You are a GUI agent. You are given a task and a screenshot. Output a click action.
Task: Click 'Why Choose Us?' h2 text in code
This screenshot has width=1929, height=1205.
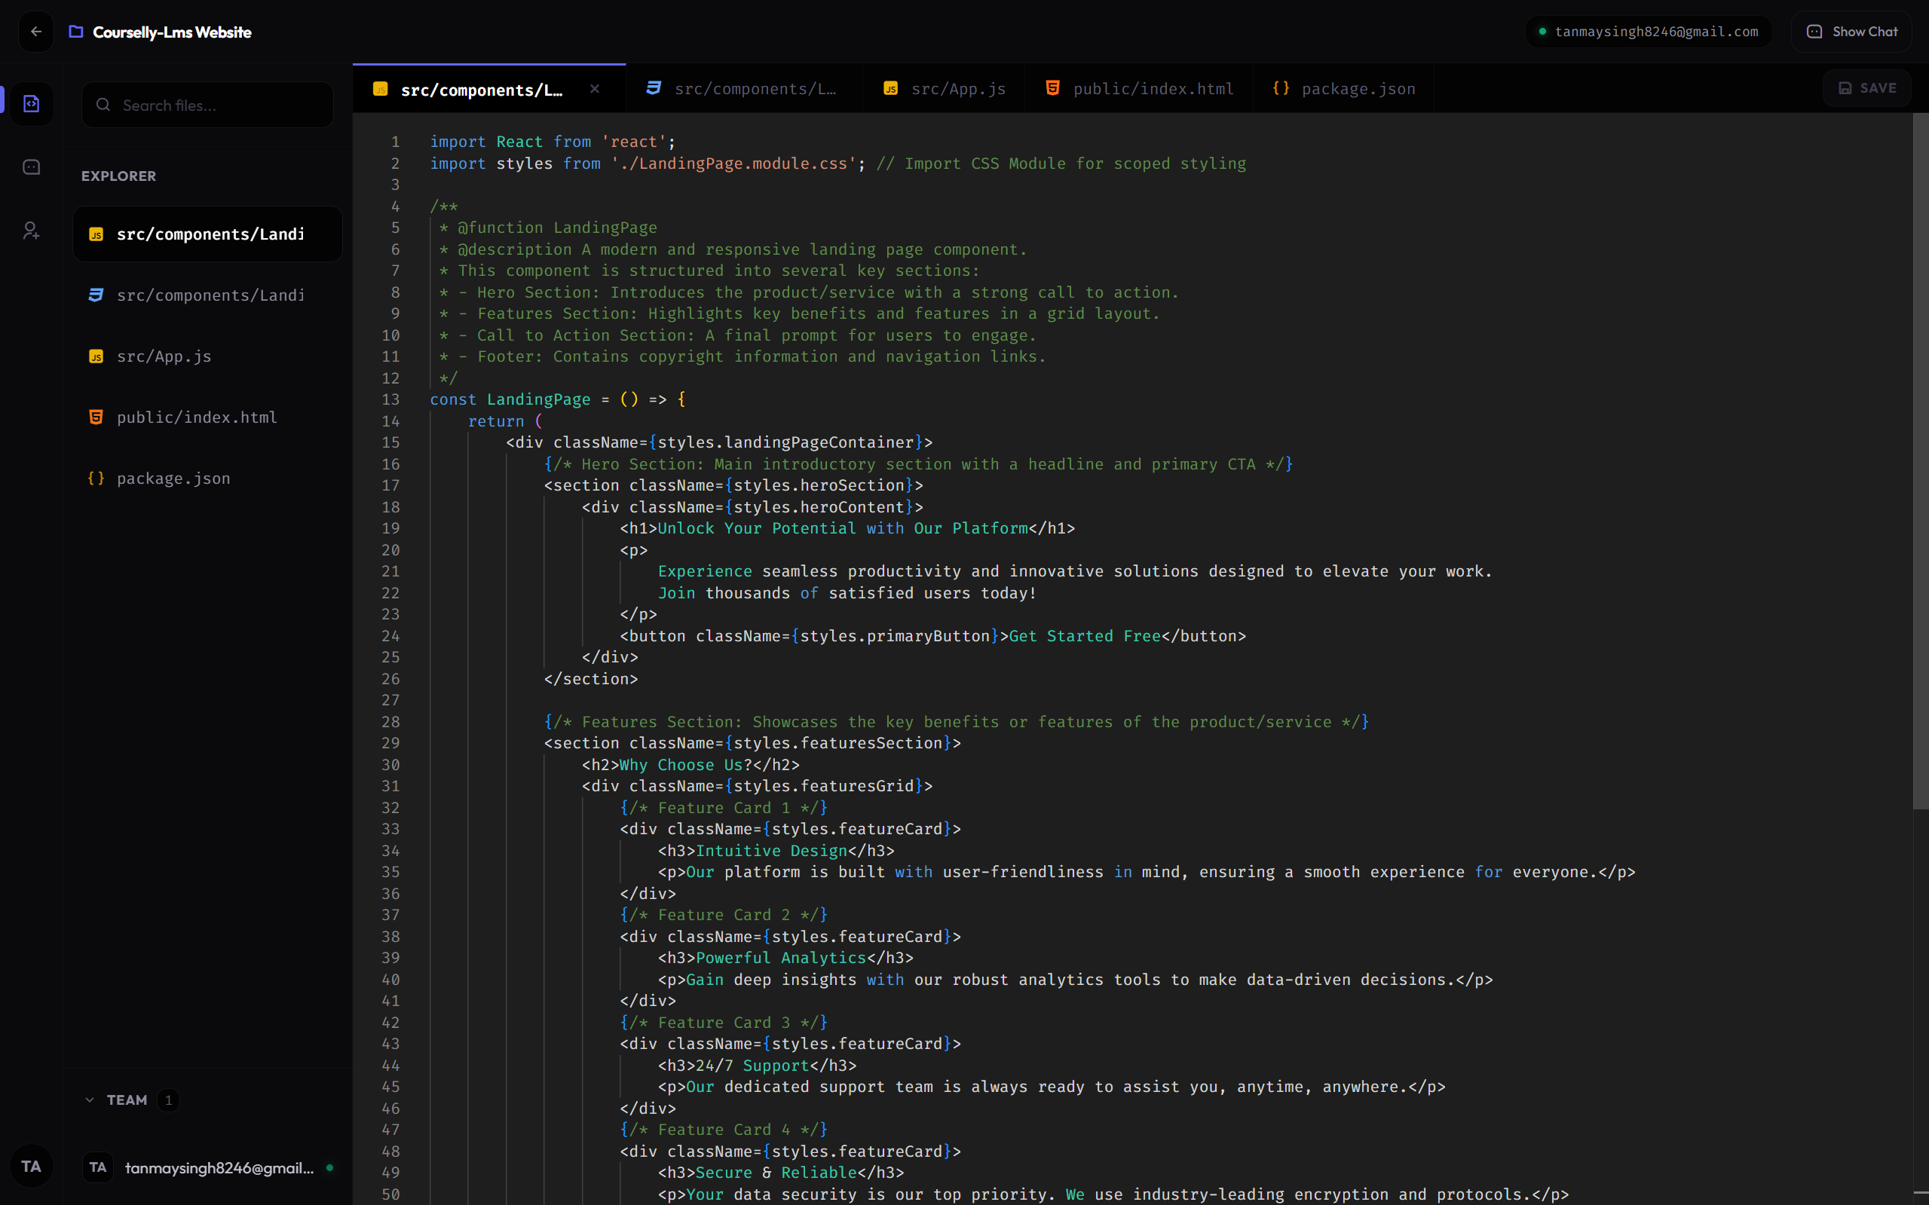(x=685, y=764)
